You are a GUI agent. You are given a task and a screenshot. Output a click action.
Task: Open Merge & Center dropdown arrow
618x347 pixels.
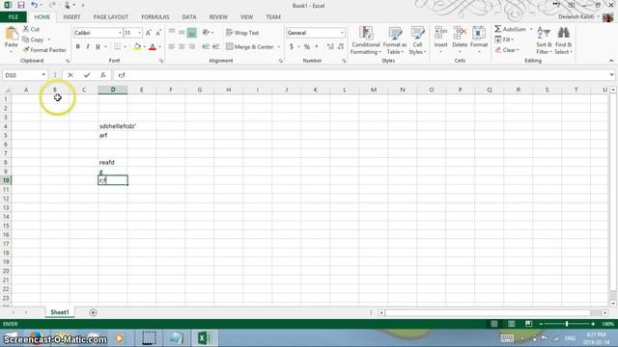(279, 47)
